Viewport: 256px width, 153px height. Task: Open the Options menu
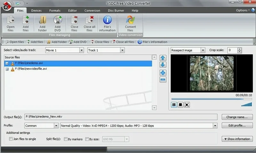pos(243,10)
